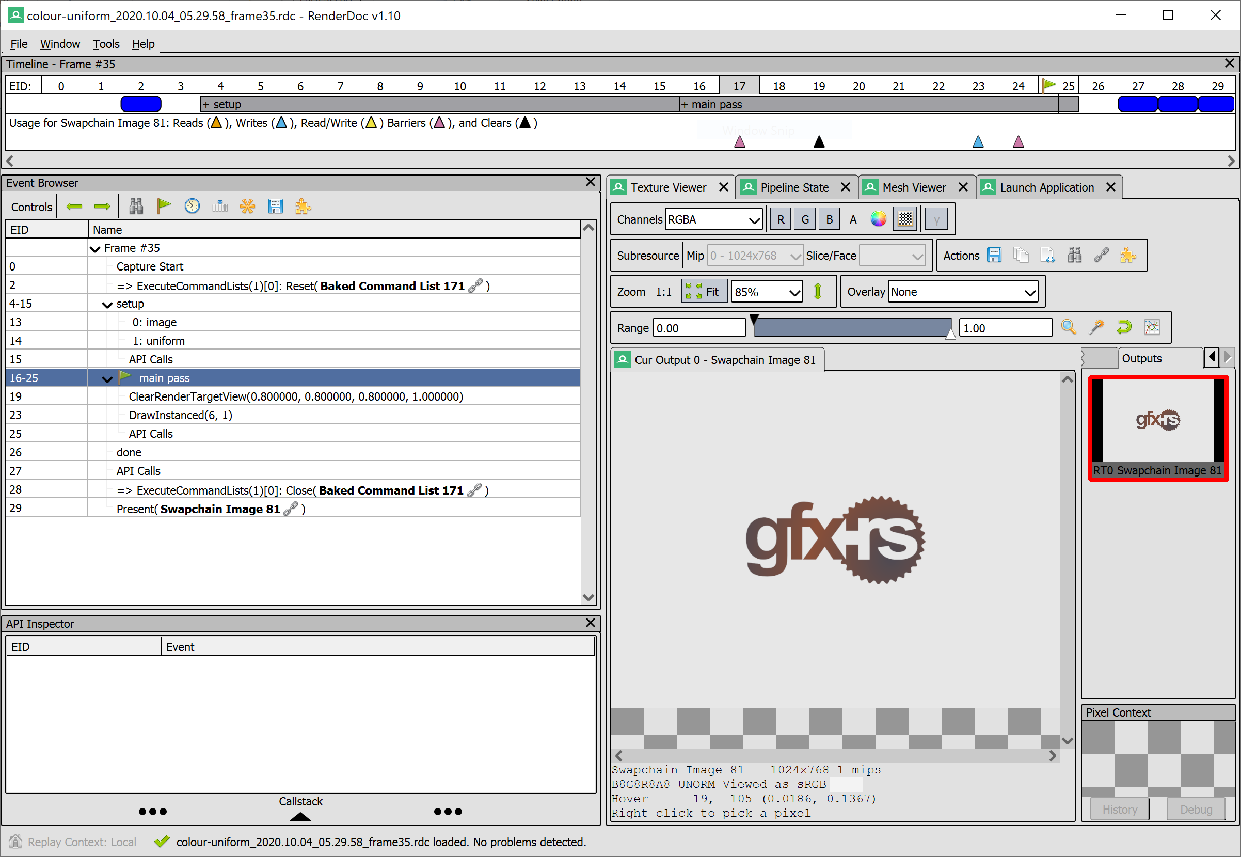Toggle gamma display button
This screenshot has width=1241, height=857.
tap(936, 219)
